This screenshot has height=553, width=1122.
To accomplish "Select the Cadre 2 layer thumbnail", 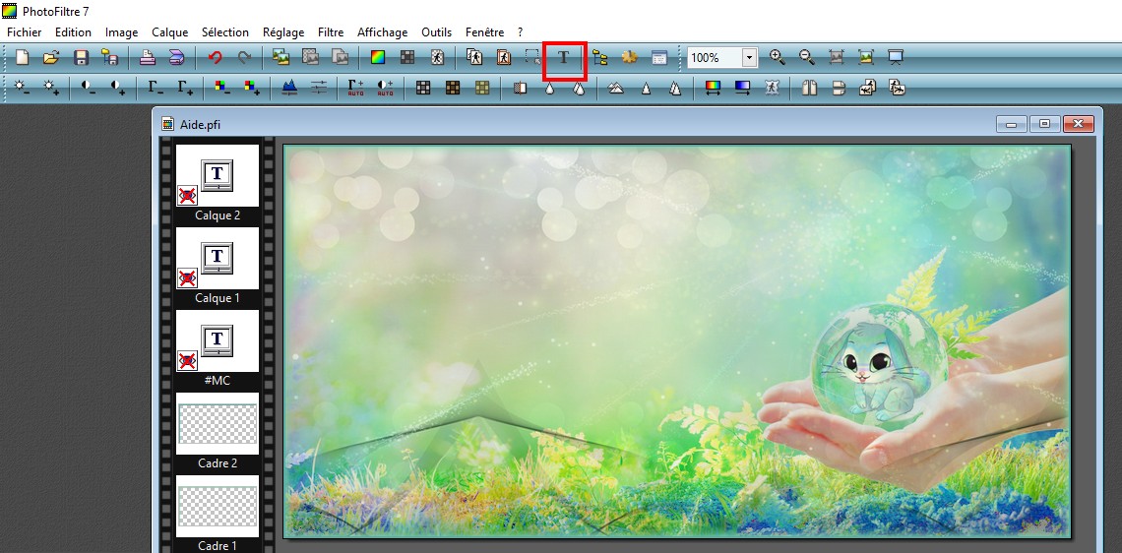I will (218, 423).
